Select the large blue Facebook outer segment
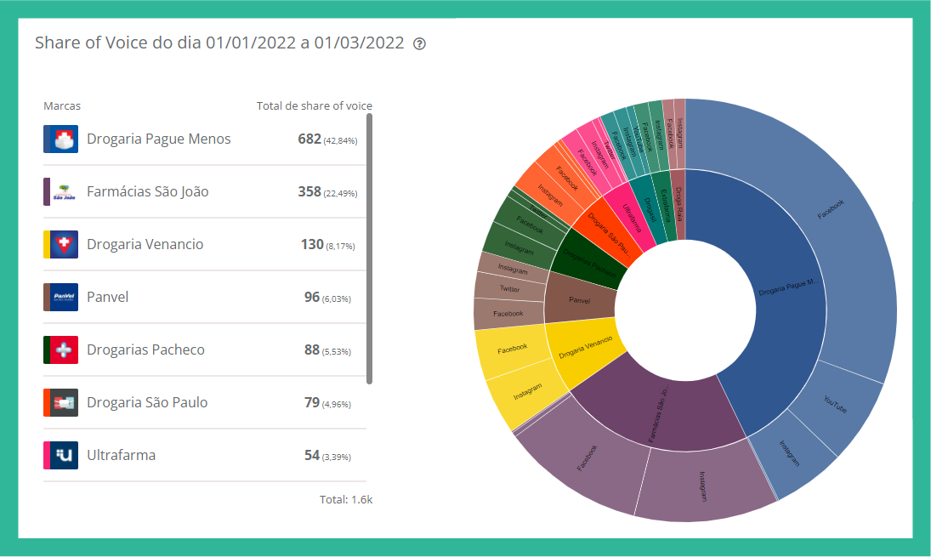The height and width of the screenshot is (557, 931). point(816,221)
